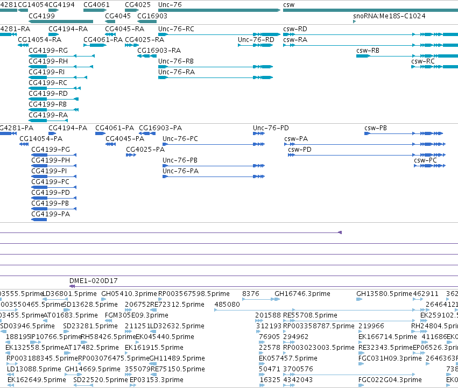Click transcript CG14054-RA
The width and height of the screenshot is (458, 388).
click(x=39, y=40)
